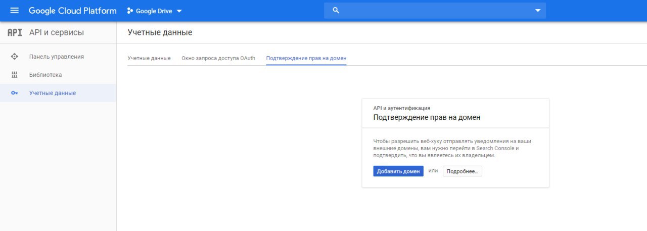The image size is (647, 231).
Task: Open the hamburger navigation menu
Action: (14, 11)
